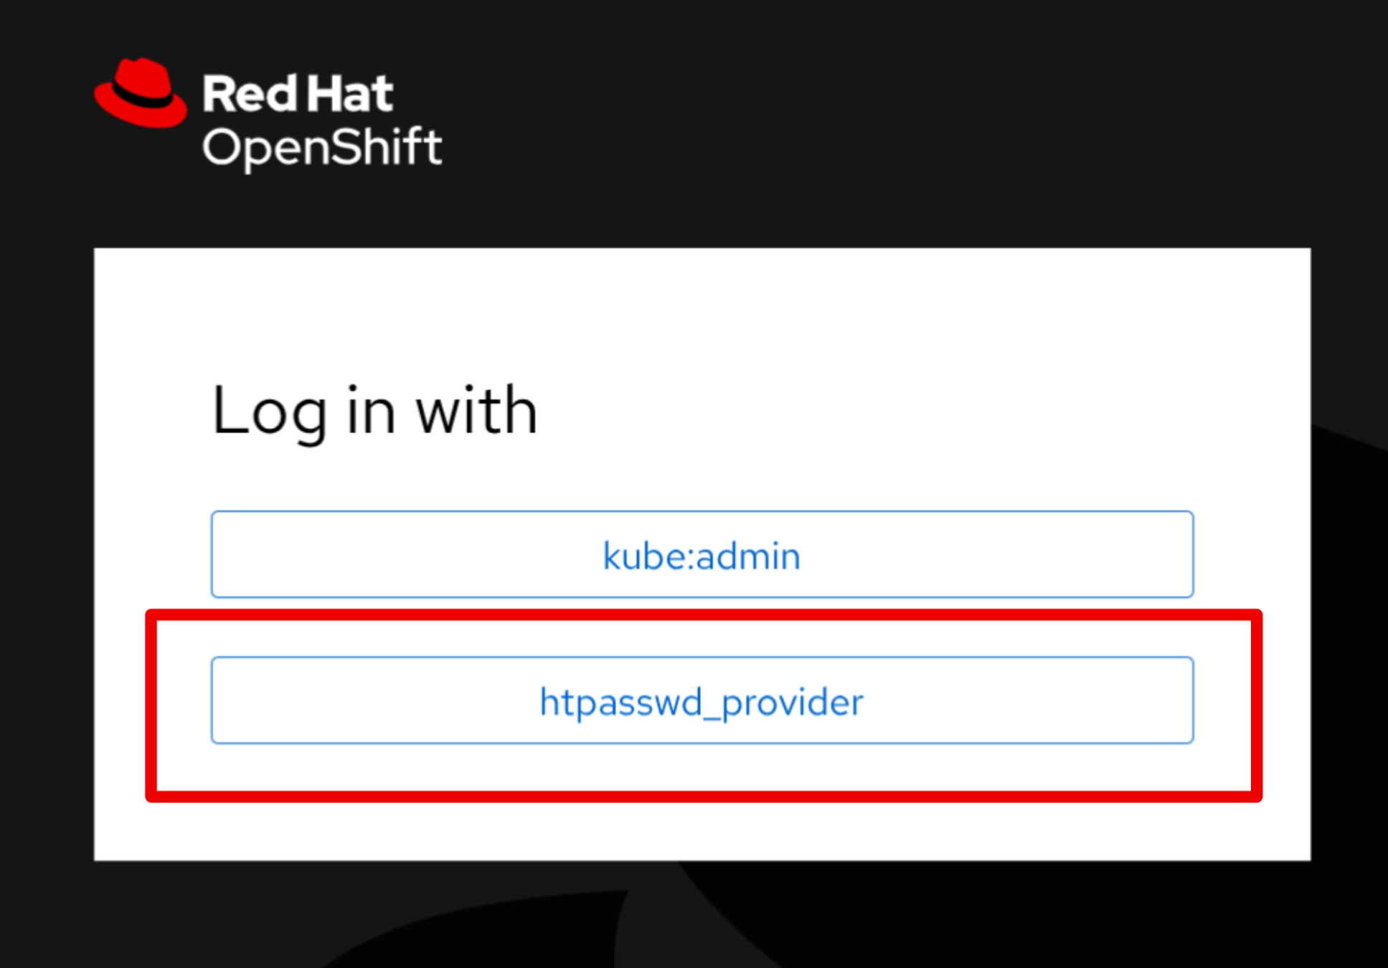The height and width of the screenshot is (968, 1388).
Task: Click the OpenShift product name
Action: tap(322, 148)
